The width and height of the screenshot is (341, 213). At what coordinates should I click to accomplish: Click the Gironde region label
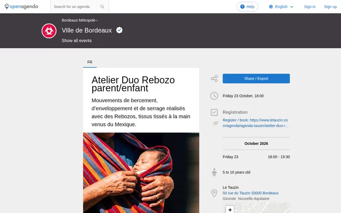click(x=229, y=199)
